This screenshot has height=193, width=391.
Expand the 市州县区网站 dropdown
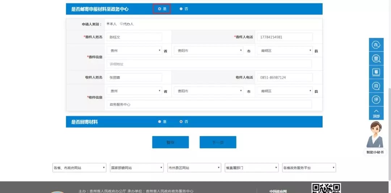[x=194, y=168]
